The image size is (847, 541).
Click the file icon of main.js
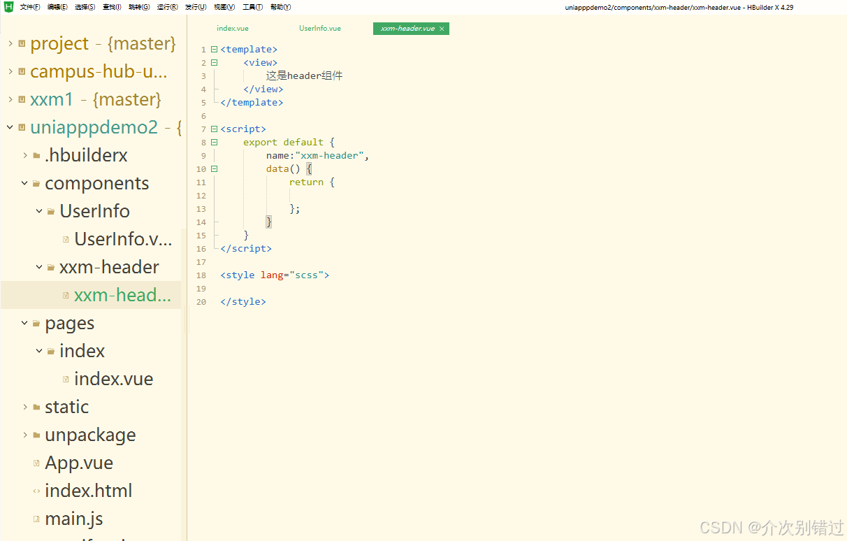[x=36, y=519]
